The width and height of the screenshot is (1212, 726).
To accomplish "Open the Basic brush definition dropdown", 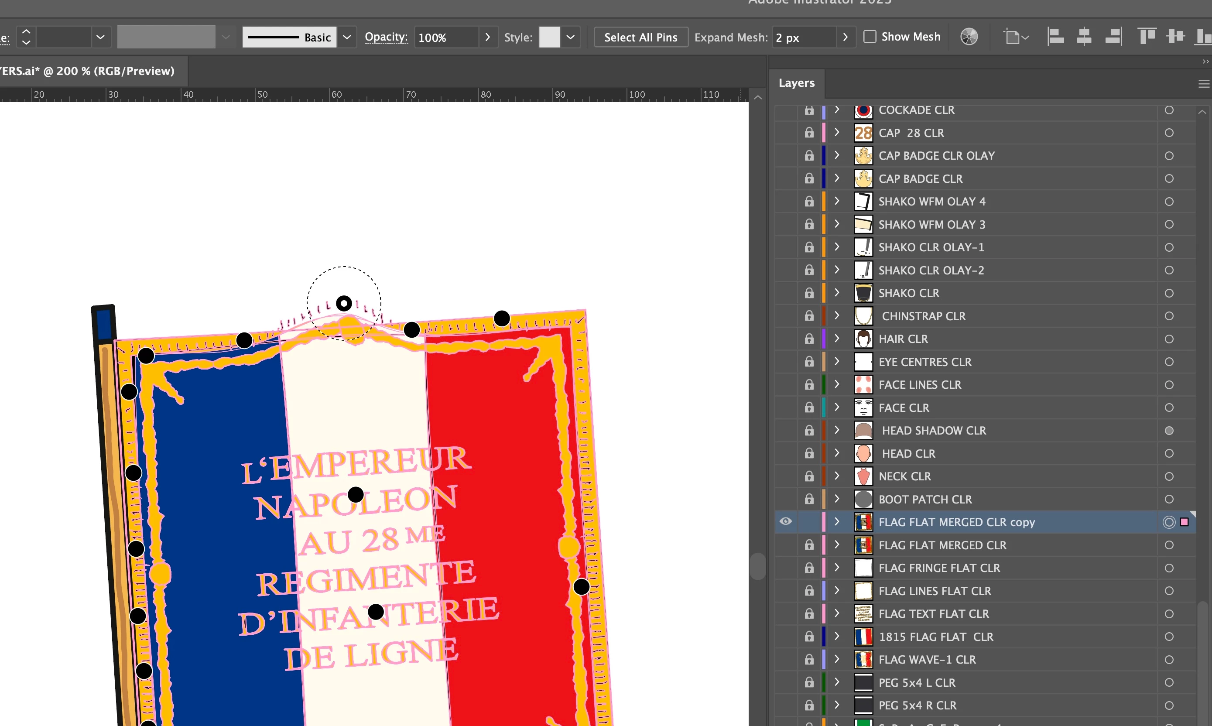I will 347,37.
